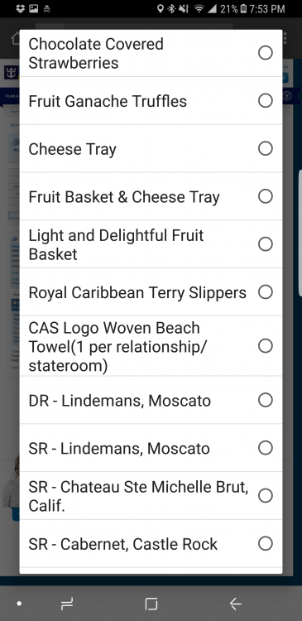302x621 pixels.
Task: Tap the home navigation bar icon
Action: [x=67, y=604]
